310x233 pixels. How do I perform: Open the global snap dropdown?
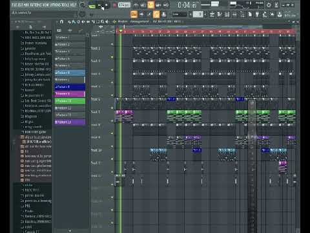180,14
